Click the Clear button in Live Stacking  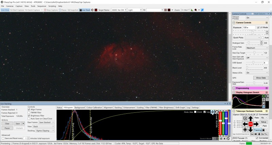coord(7,124)
